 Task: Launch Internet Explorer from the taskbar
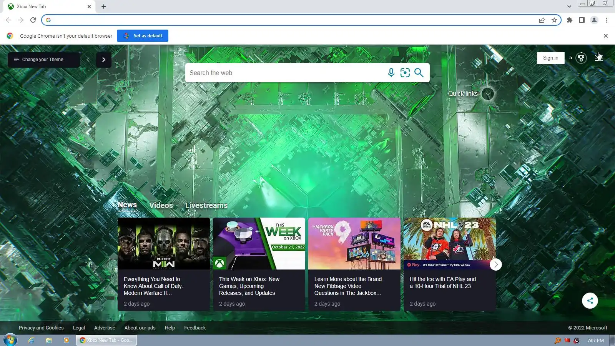click(x=31, y=340)
